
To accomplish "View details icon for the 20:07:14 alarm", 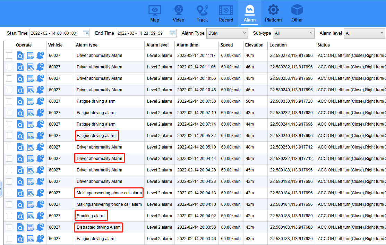I will 20,124.
